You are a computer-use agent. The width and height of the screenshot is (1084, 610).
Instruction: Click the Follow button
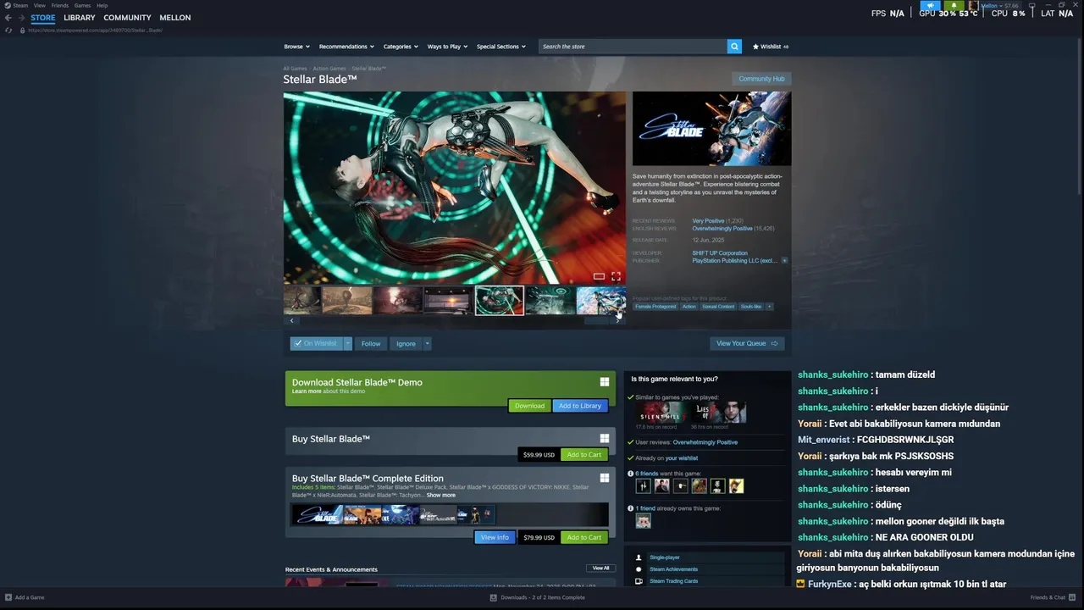point(371,343)
